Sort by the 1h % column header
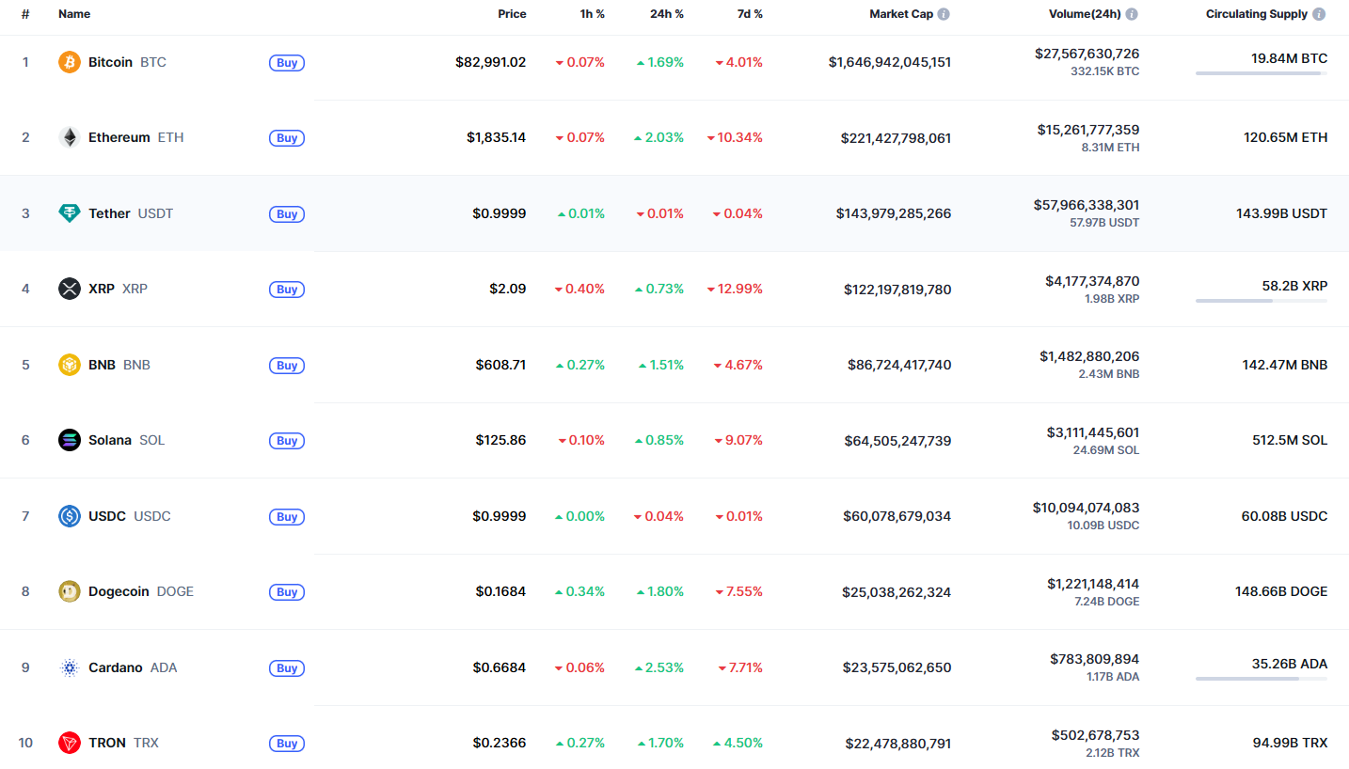Viewport: 1349px width, 769px height. click(591, 14)
